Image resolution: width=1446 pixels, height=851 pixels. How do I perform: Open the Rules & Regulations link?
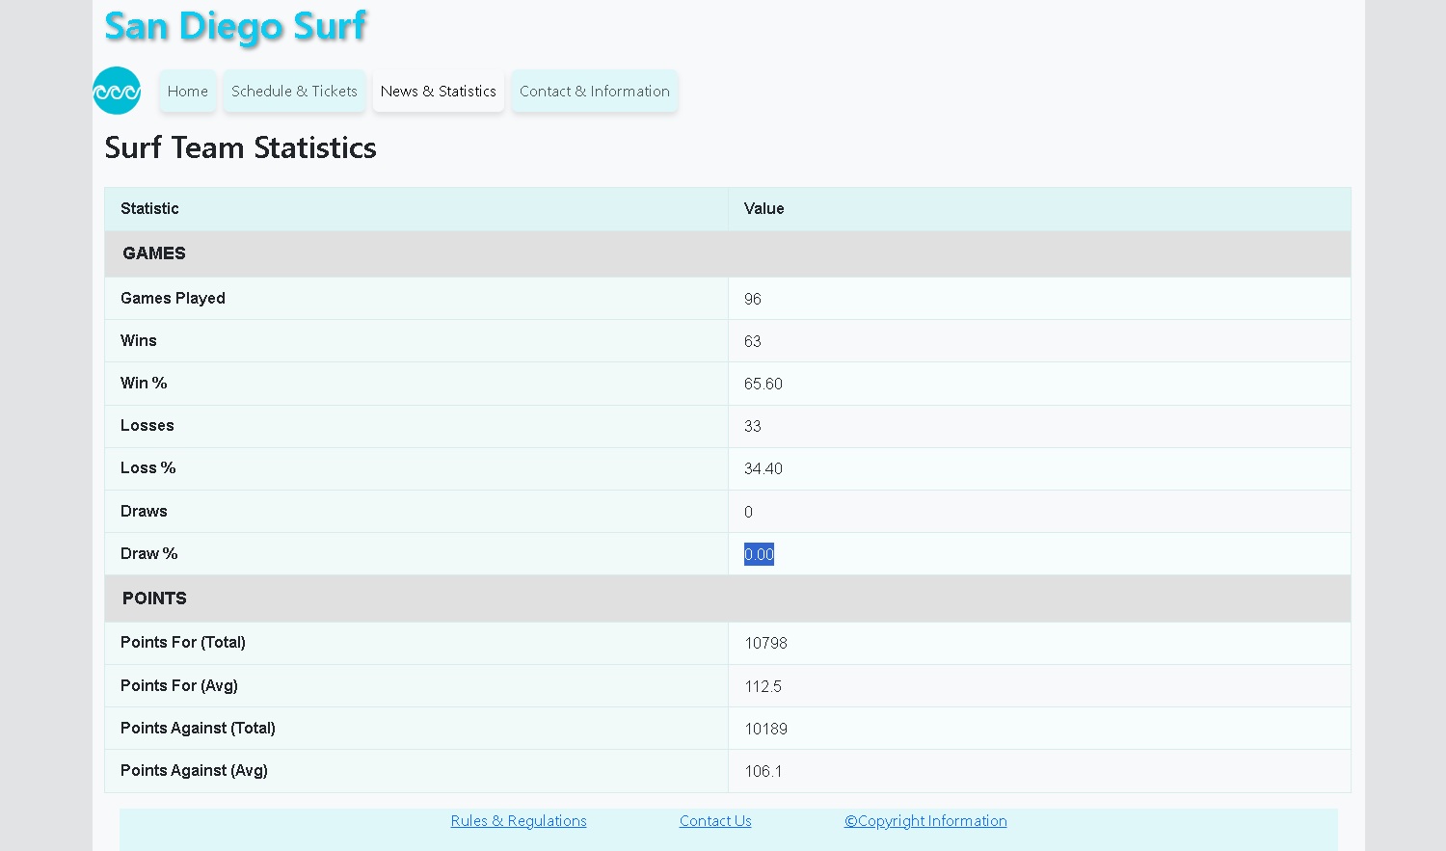(x=518, y=820)
